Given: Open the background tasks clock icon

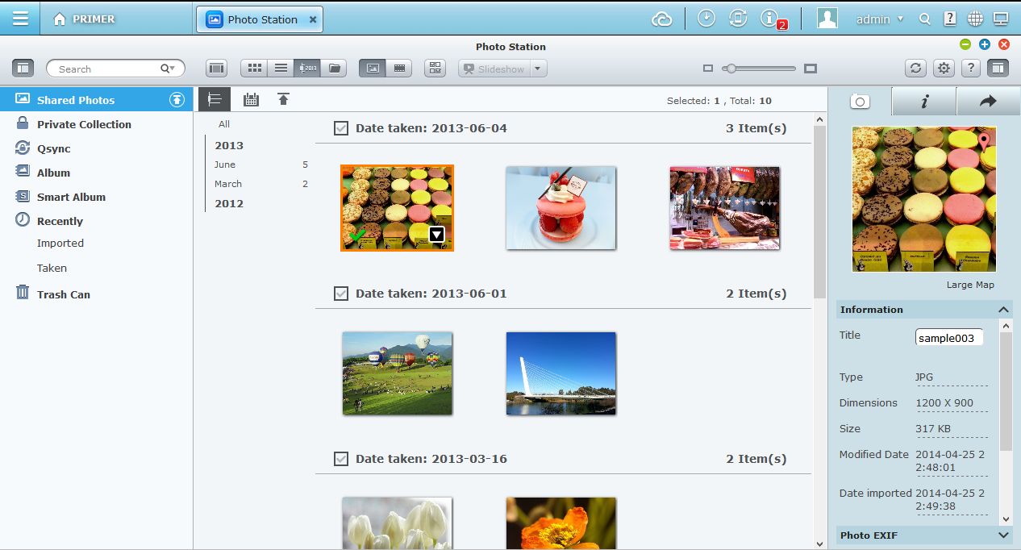Looking at the screenshot, I should pos(706,19).
